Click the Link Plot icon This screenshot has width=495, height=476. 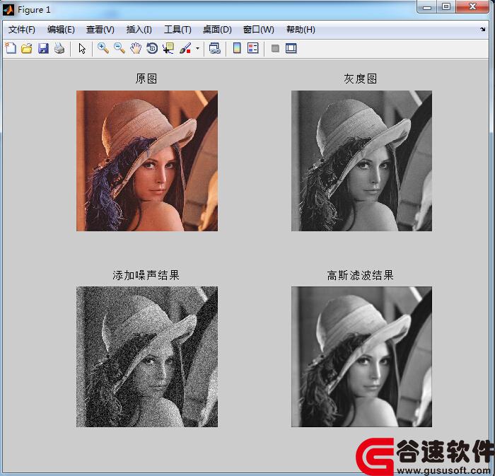pyautogui.click(x=215, y=48)
